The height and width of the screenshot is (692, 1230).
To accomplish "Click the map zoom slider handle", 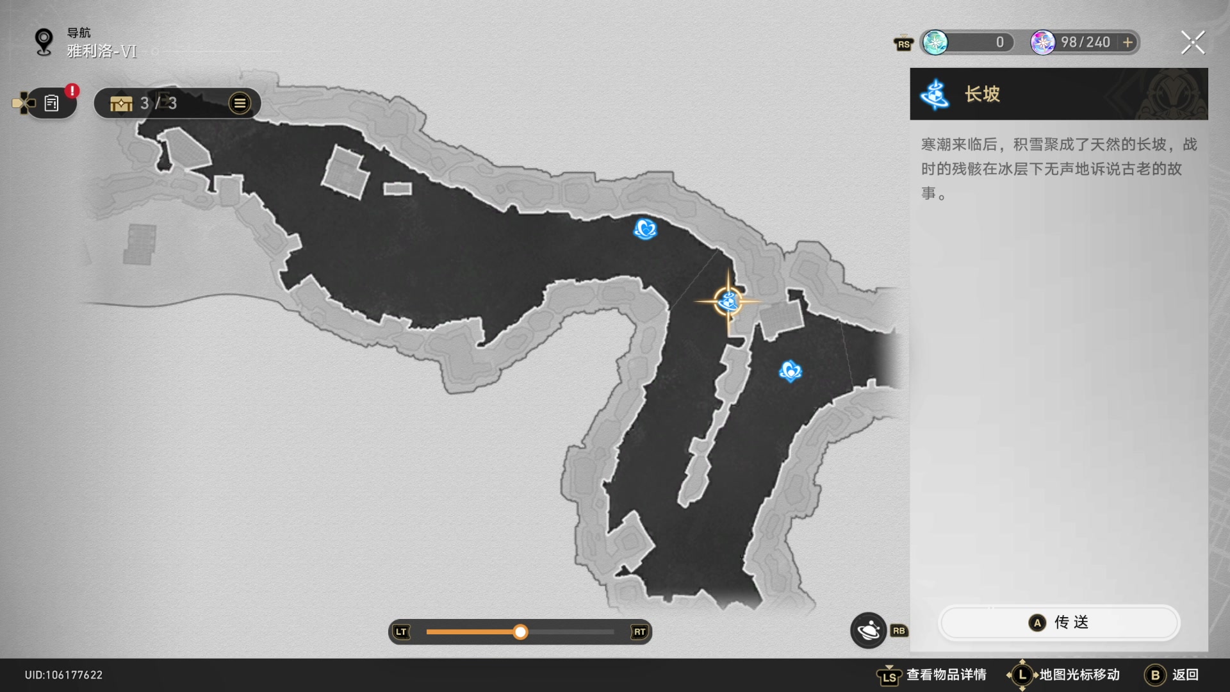I will tap(520, 632).
